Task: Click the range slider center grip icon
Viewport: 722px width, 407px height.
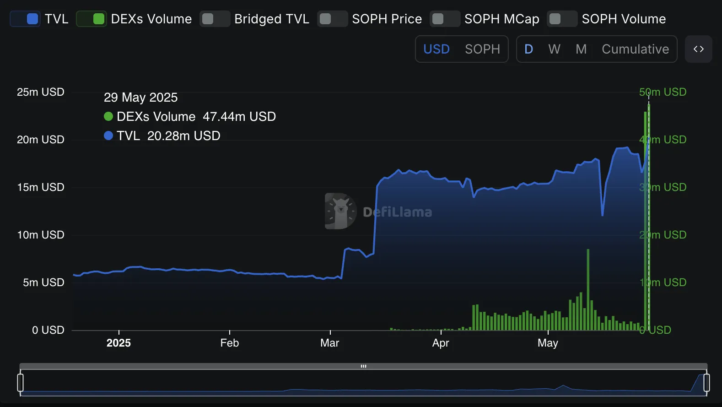Action: click(x=363, y=366)
